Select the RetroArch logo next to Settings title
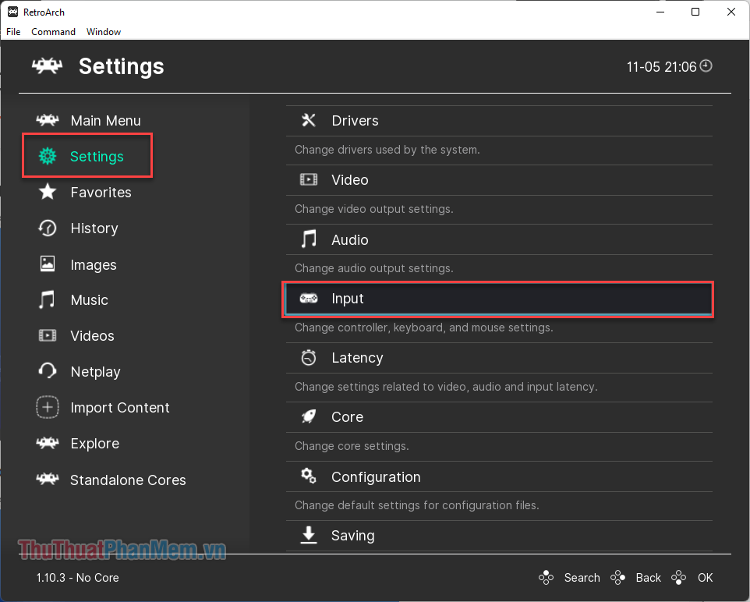750x602 pixels. click(47, 66)
